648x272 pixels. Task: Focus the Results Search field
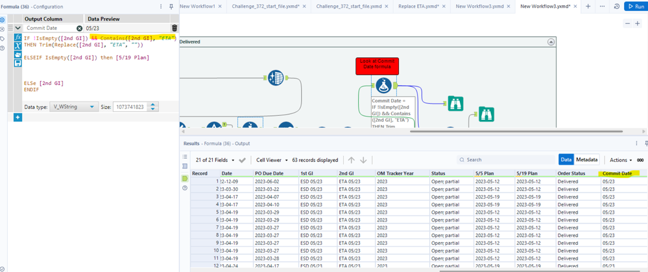506,160
